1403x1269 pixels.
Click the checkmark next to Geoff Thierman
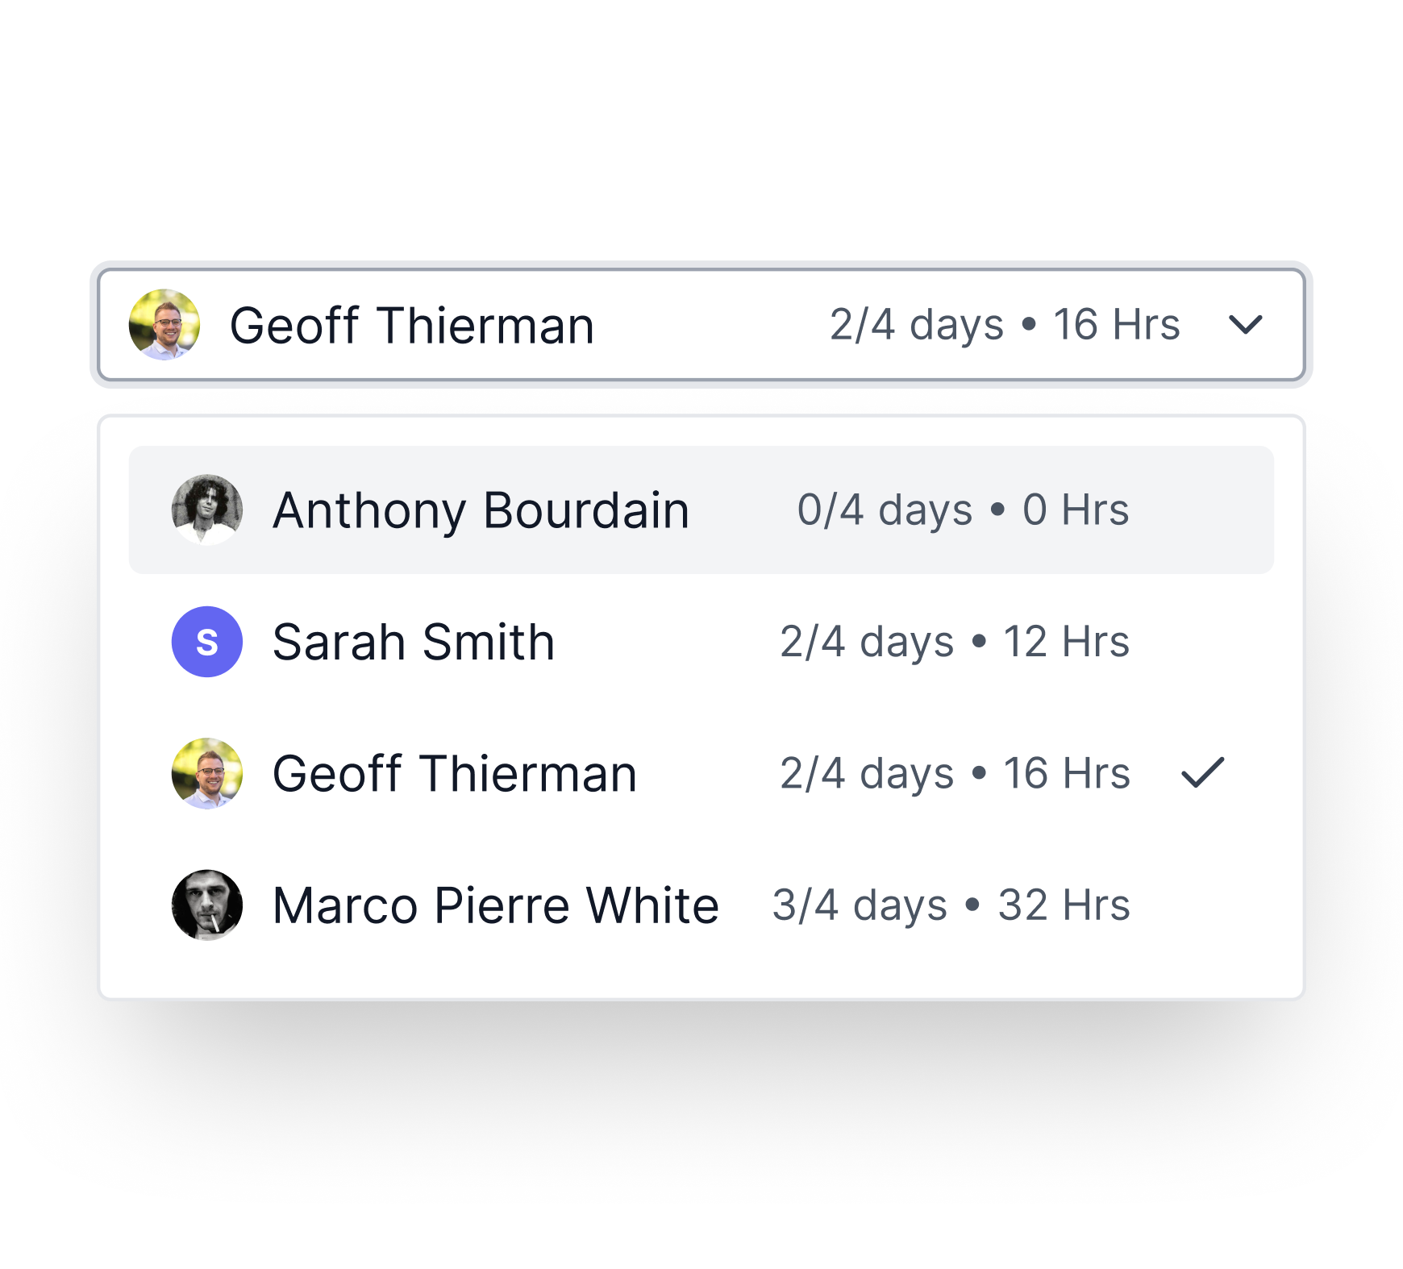tap(1202, 772)
